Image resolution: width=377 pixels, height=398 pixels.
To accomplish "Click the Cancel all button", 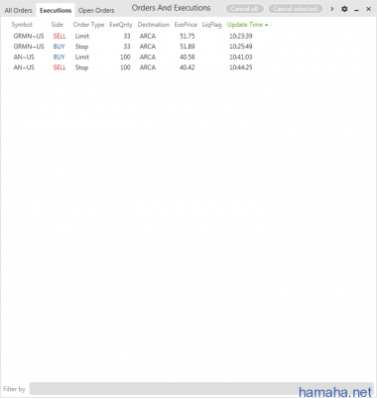I will click(x=244, y=9).
